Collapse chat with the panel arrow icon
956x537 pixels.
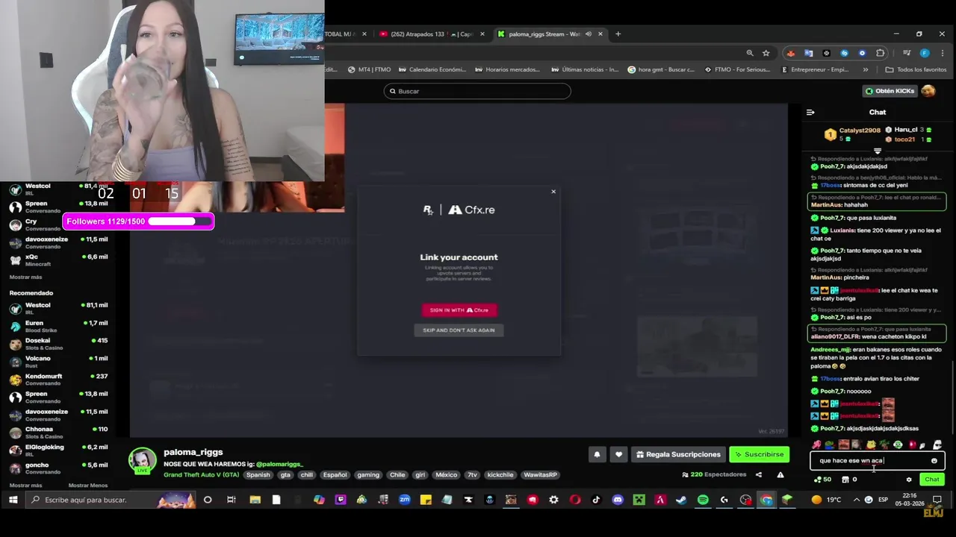coord(810,113)
